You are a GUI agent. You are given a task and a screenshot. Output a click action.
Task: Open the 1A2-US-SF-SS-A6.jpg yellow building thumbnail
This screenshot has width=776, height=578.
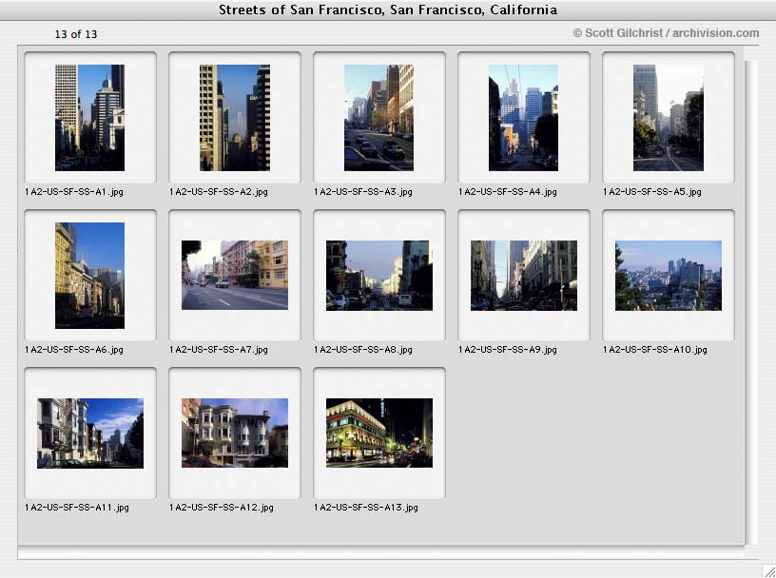pyautogui.click(x=89, y=276)
